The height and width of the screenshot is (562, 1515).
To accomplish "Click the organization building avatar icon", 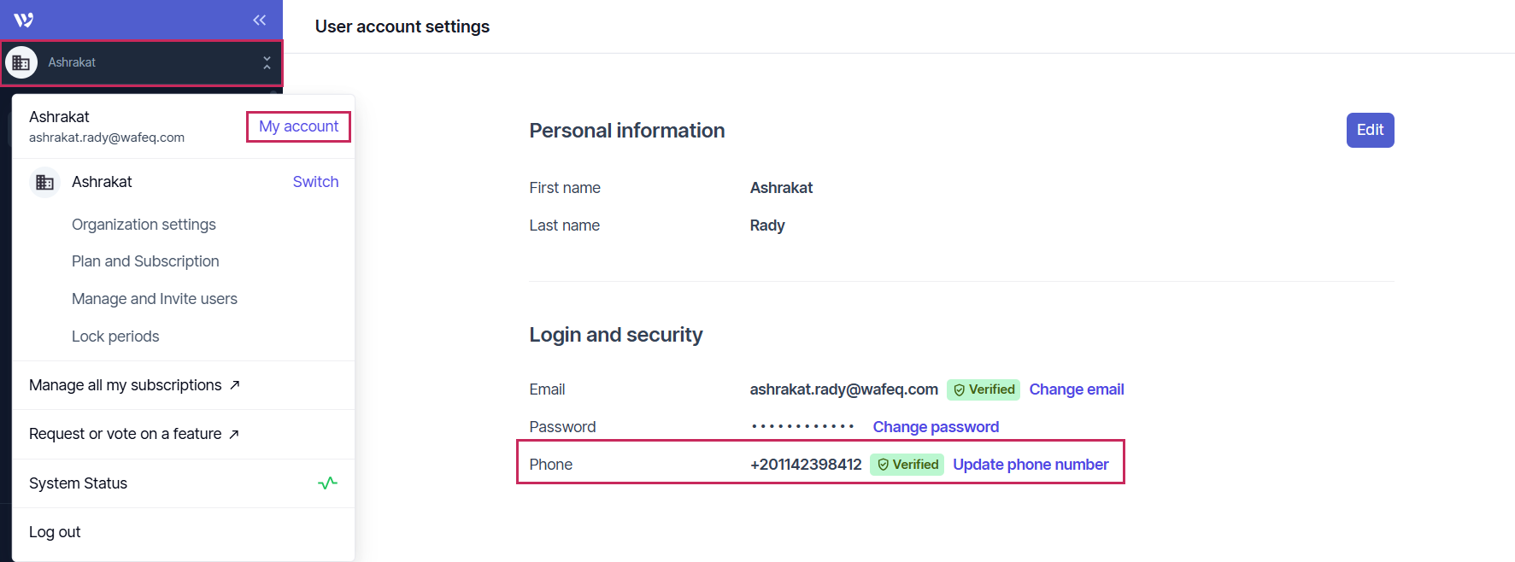I will 21,62.
